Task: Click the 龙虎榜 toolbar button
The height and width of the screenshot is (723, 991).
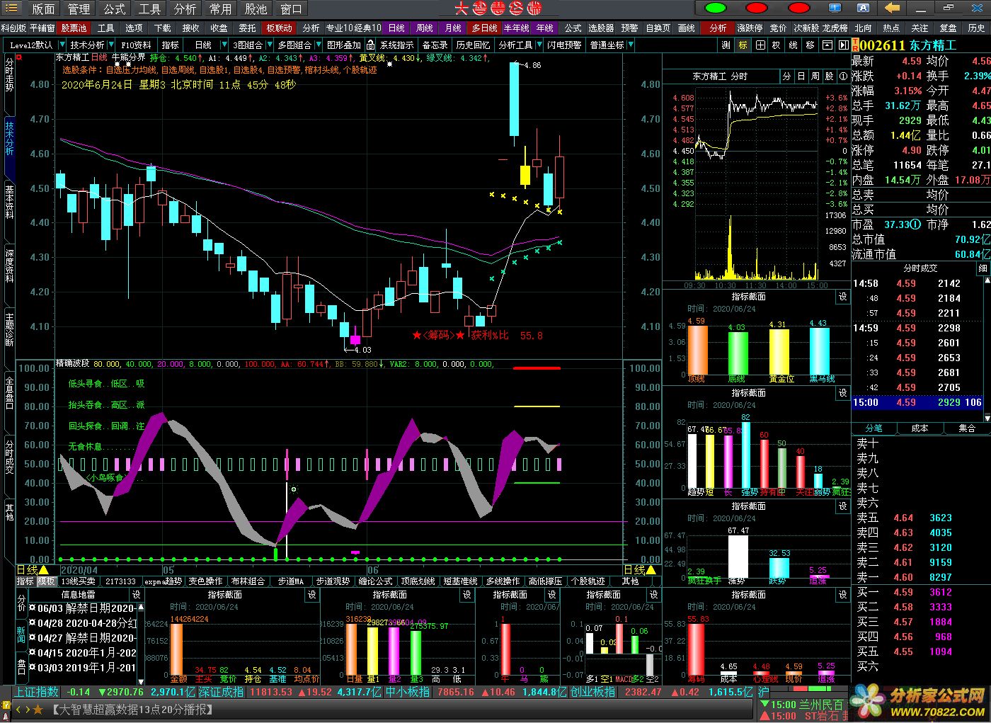Action: click(835, 28)
